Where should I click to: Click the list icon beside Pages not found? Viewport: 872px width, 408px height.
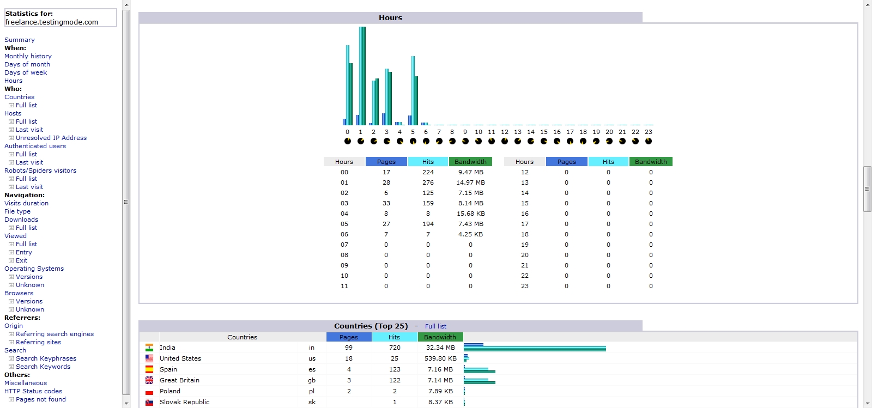point(11,399)
